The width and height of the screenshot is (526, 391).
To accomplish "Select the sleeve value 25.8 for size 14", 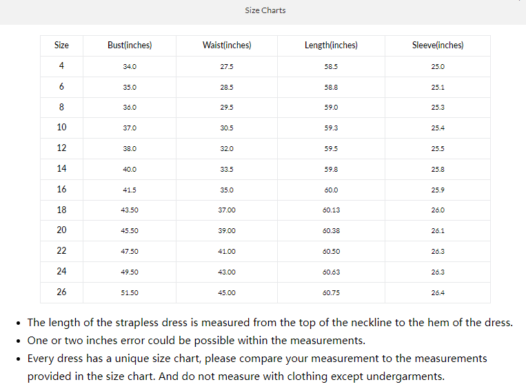I will click(438, 170).
